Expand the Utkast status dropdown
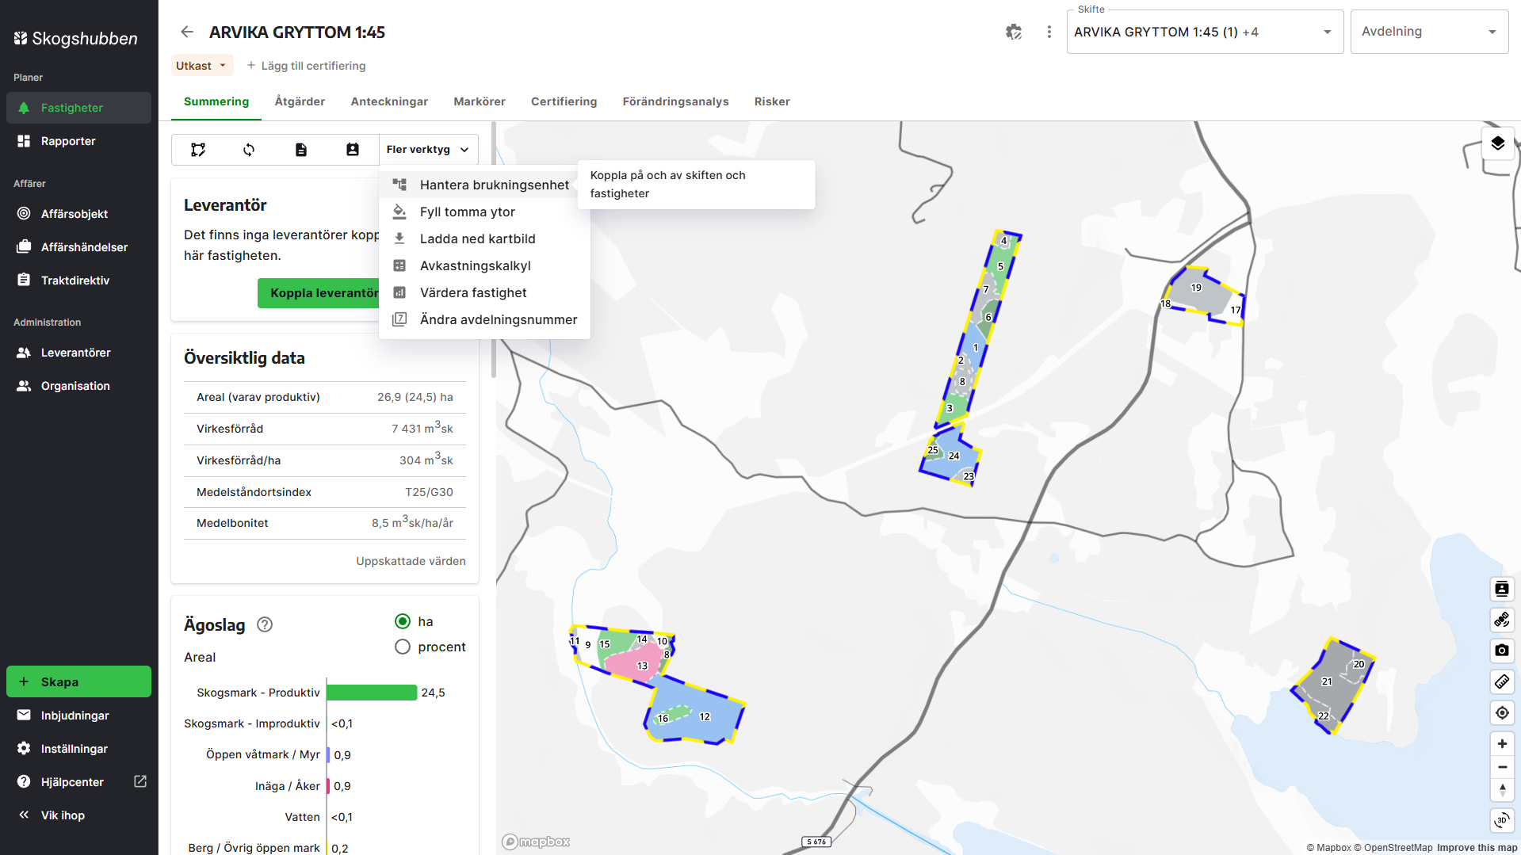The image size is (1521, 855). click(x=202, y=66)
